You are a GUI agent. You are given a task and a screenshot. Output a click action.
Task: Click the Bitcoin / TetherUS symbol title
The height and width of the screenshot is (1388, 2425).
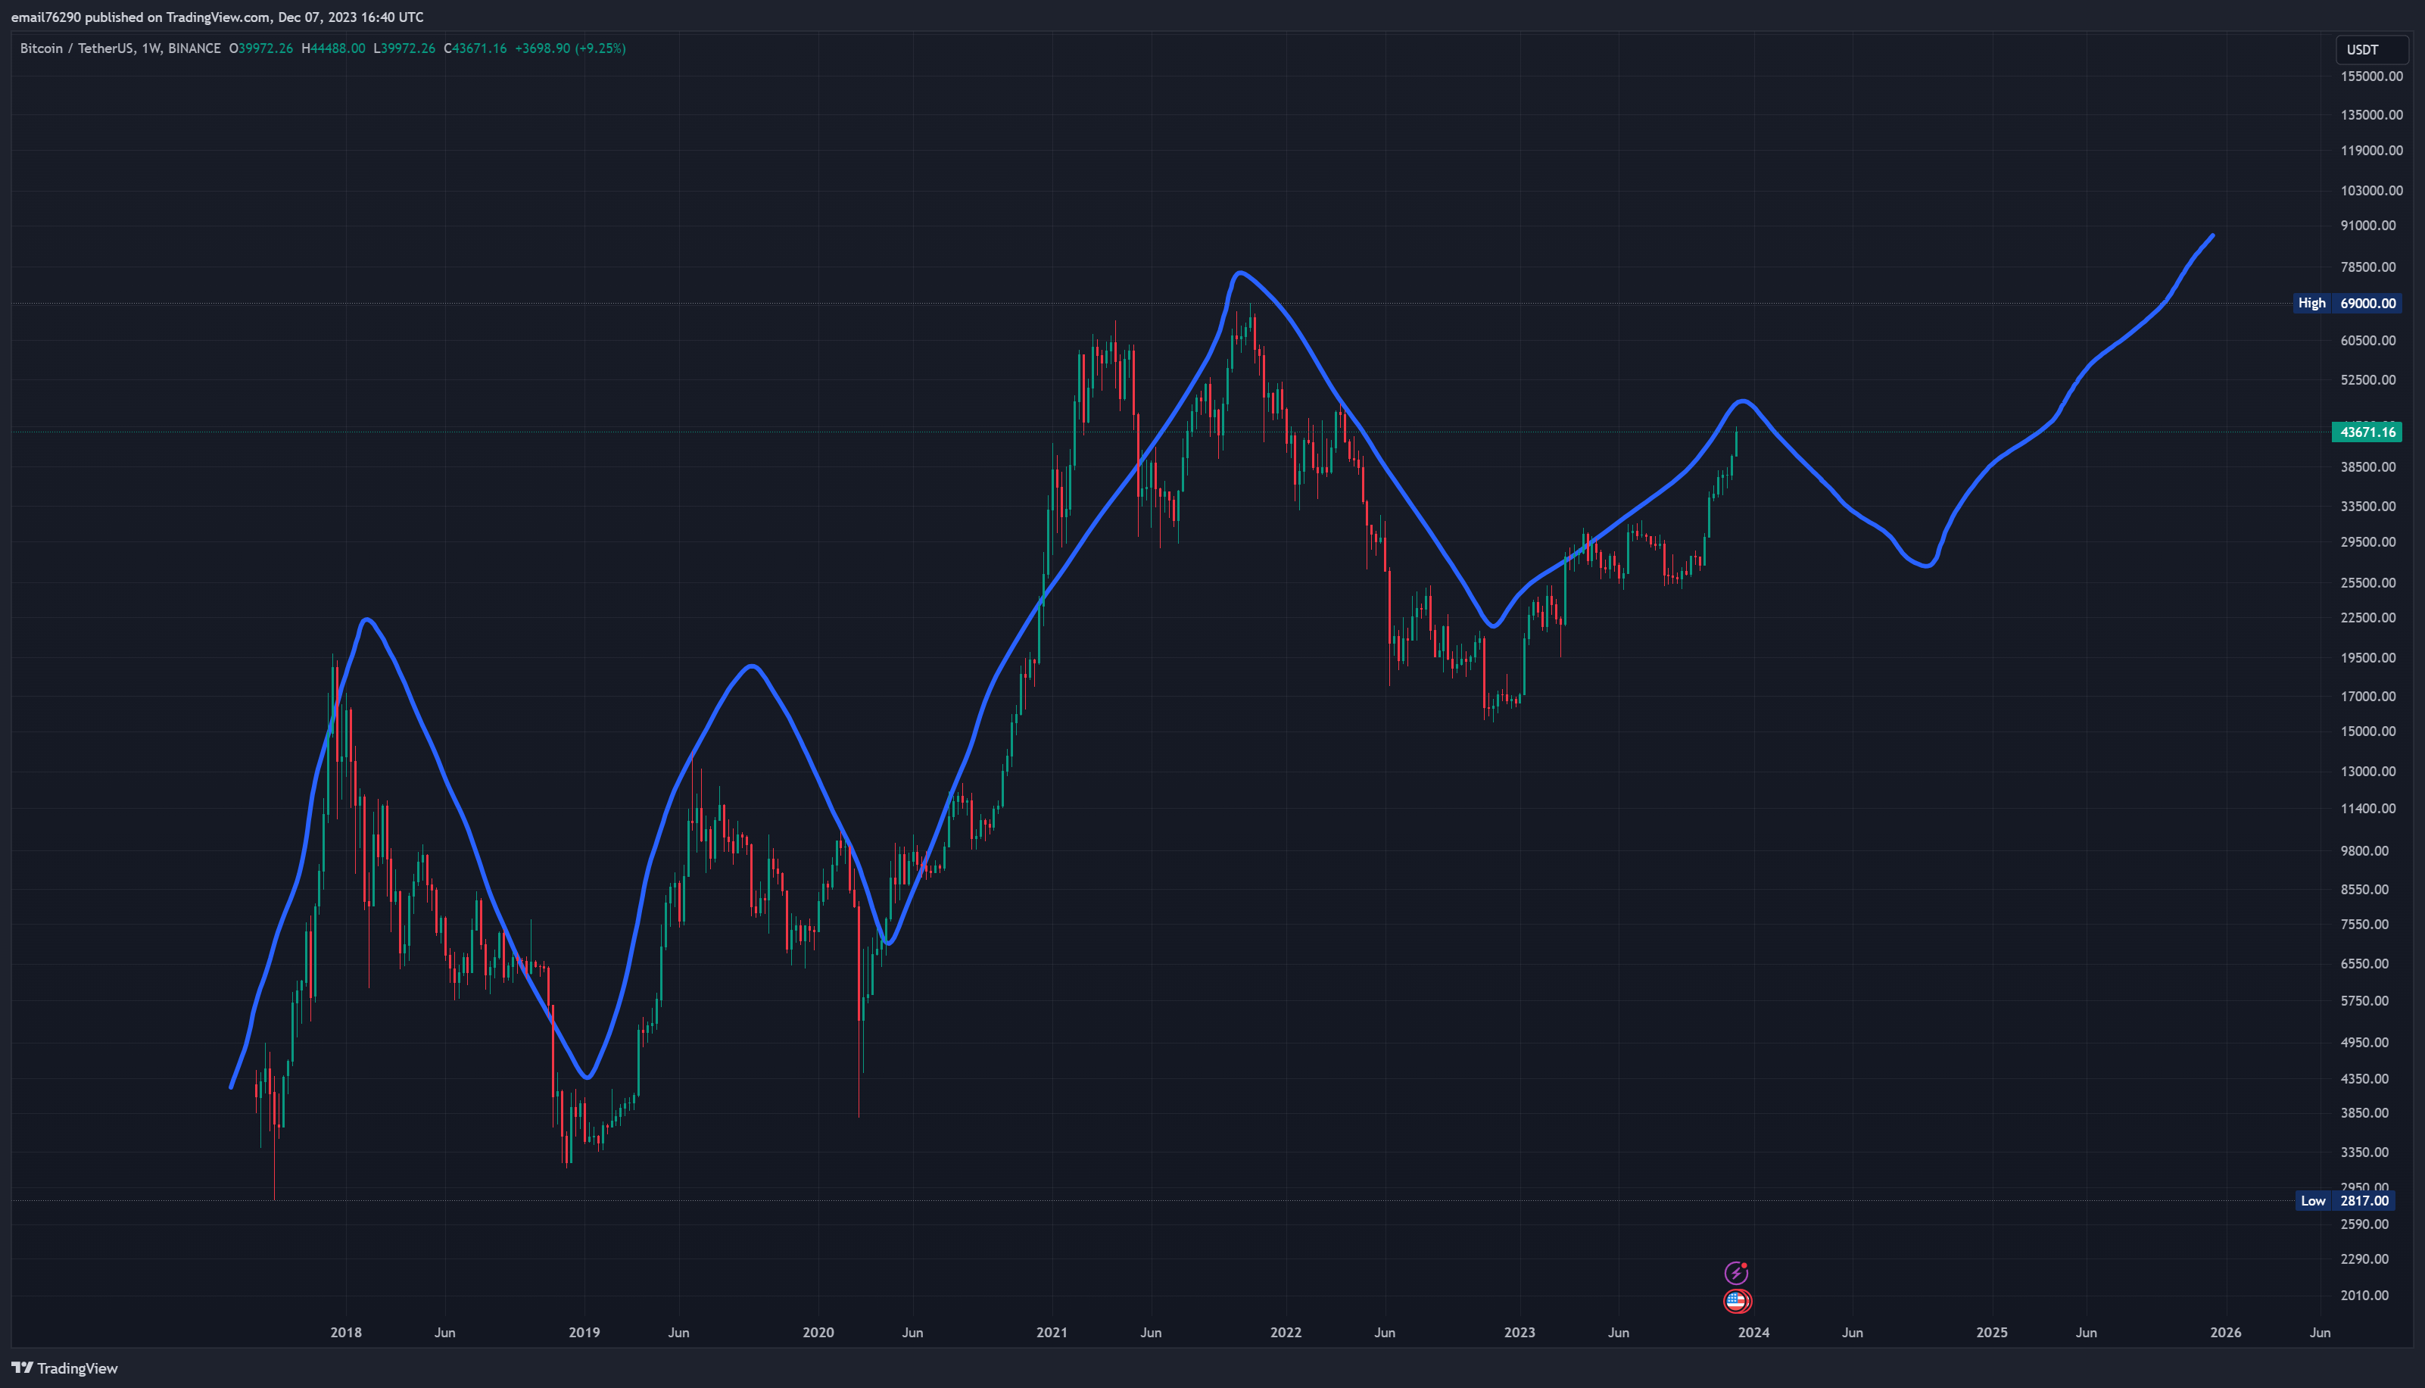pyautogui.click(x=77, y=48)
